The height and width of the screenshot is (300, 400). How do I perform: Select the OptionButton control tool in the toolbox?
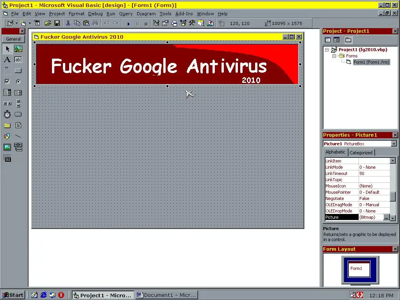[x=18, y=82]
